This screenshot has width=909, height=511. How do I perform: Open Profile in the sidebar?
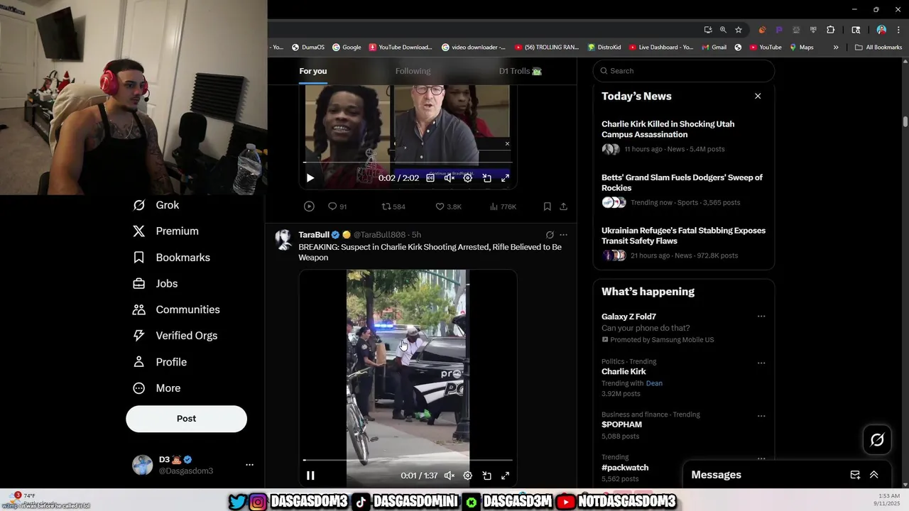160,362
